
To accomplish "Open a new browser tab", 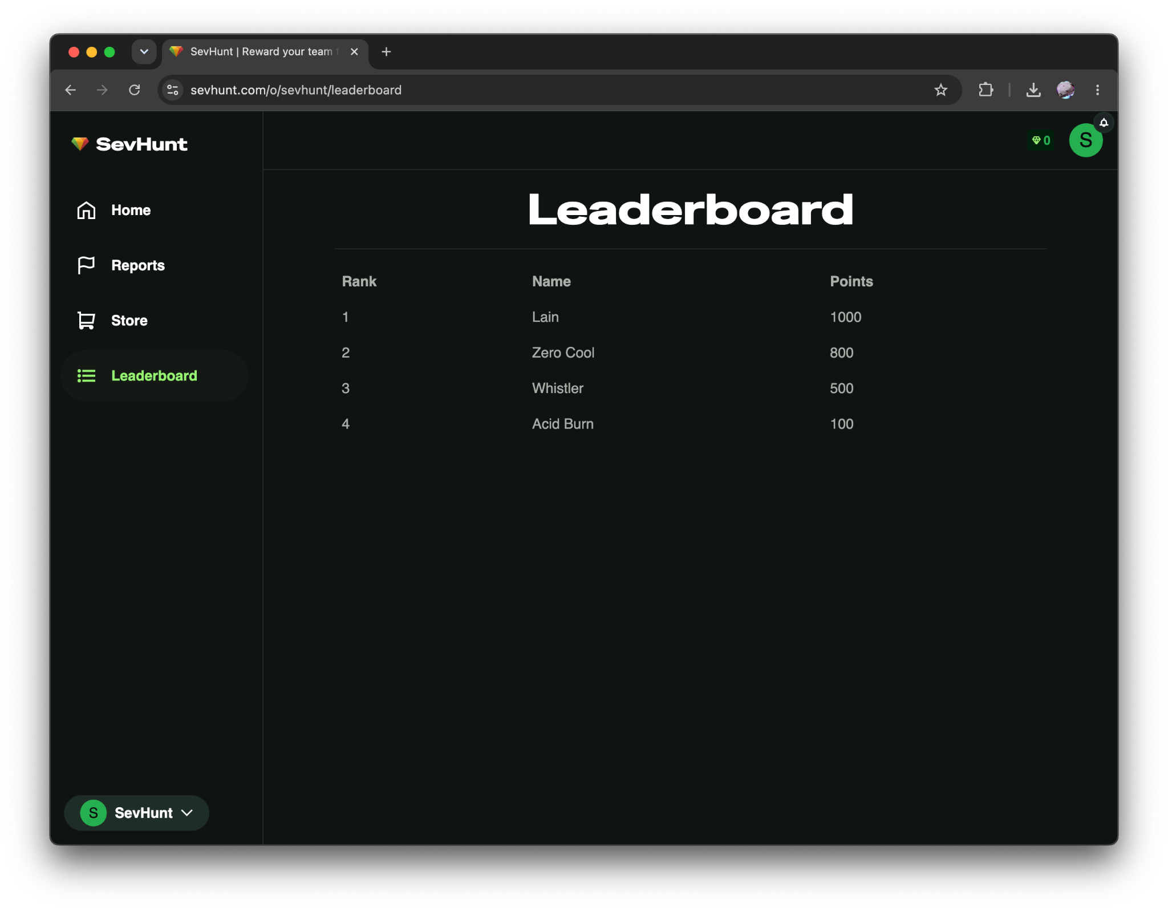I will point(386,52).
